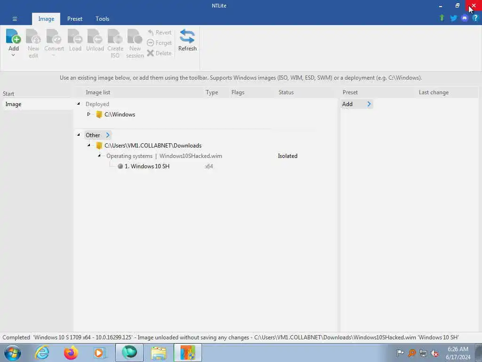482x362 pixels.
Task: Switch to the Image tab
Action: pos(46,19)
